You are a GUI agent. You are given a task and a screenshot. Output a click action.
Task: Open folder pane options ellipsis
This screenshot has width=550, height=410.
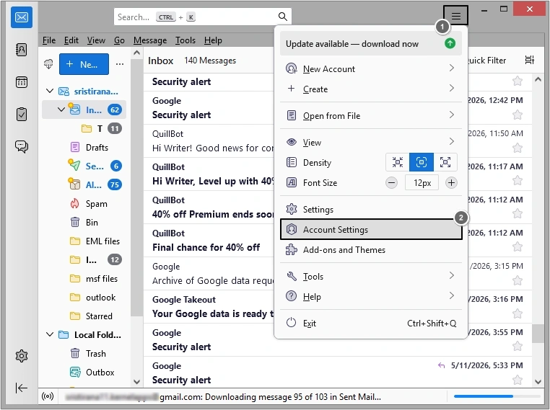click(x=120, y=64)
